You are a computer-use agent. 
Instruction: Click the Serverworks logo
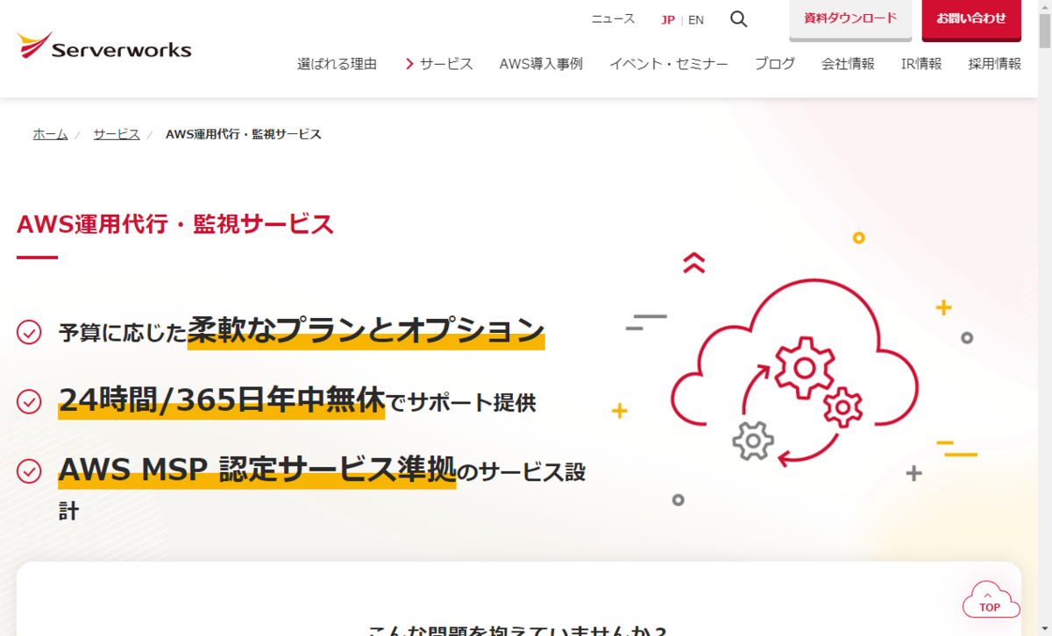[103, 46]
